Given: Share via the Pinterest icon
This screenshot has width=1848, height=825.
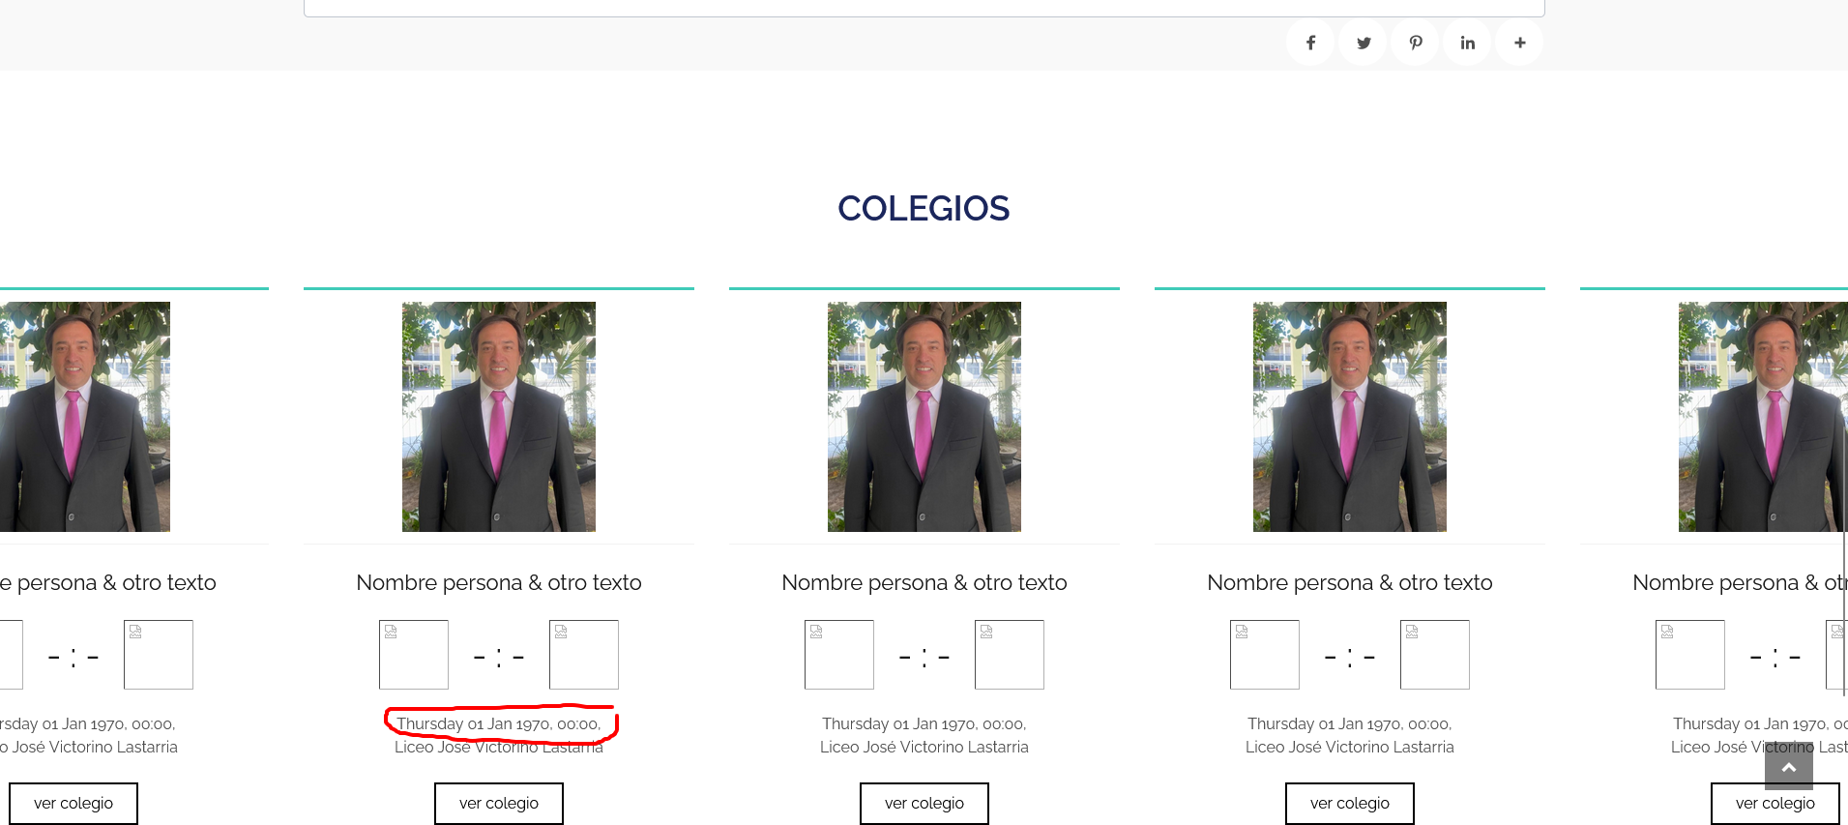Looking at the screenshot, I should coord(1416,43).
